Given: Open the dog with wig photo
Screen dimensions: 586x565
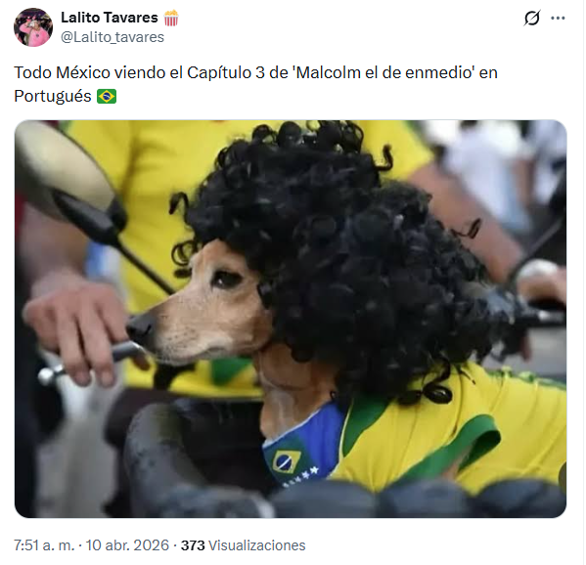Looking at the screenshot, I should click(291, 319).
